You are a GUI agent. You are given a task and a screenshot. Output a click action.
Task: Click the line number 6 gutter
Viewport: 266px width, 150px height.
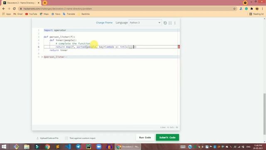tap(39, 47)
